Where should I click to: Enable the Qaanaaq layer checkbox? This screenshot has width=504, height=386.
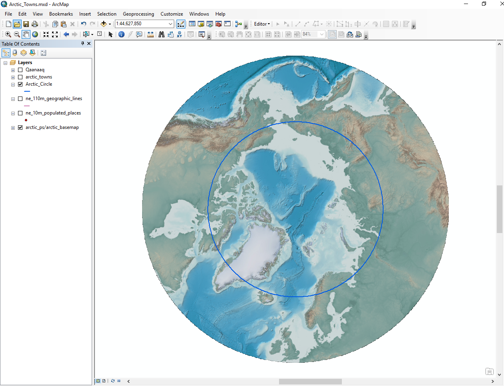[20, 70]
